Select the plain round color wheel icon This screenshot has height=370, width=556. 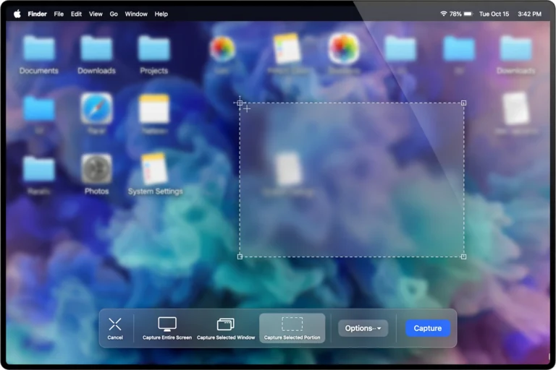coord(222,48)
